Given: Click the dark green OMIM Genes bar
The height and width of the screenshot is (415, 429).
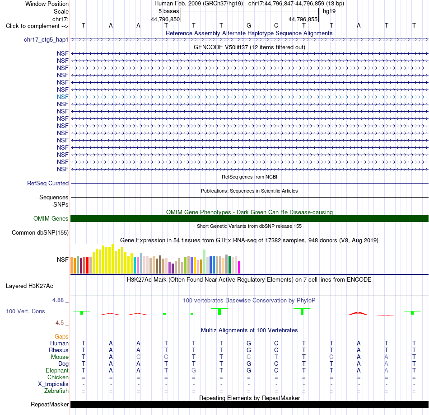Looking at the screenshot, I should 249,219.
